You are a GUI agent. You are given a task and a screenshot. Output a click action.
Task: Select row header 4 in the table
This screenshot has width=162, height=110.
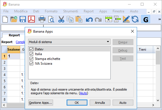click(5, 75)
